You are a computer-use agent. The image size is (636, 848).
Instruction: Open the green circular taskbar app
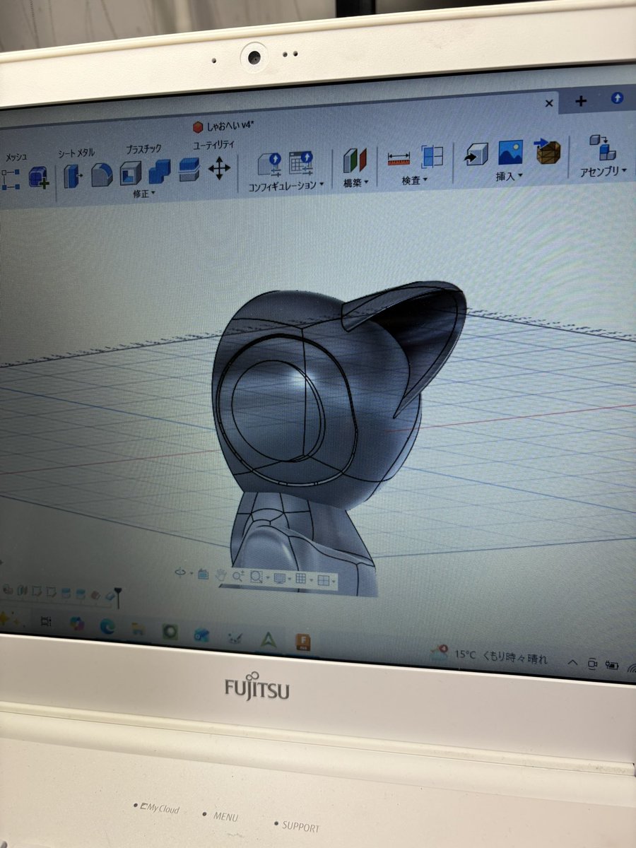point(170,631)
